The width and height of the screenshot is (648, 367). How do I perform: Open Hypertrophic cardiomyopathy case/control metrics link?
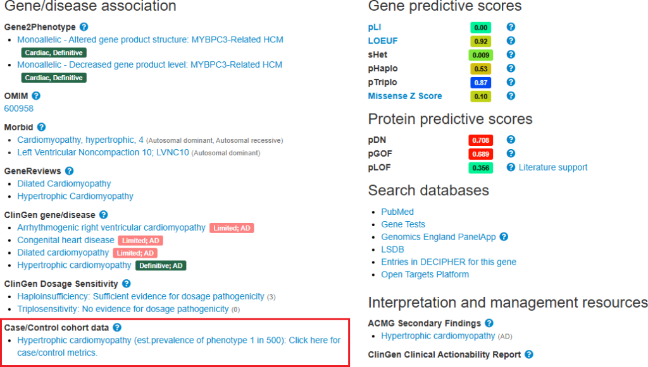pos(179,346)
